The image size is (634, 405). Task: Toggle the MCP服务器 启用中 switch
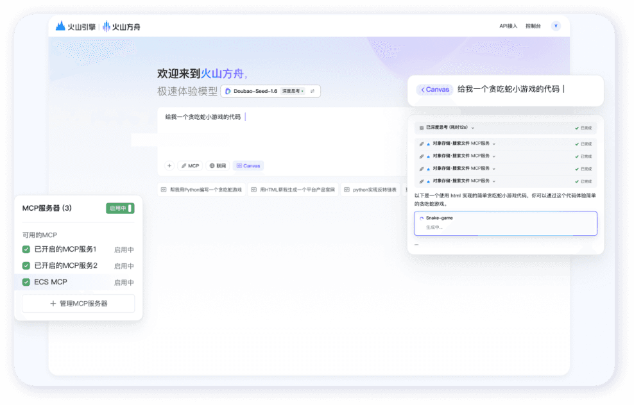[121, 208]
